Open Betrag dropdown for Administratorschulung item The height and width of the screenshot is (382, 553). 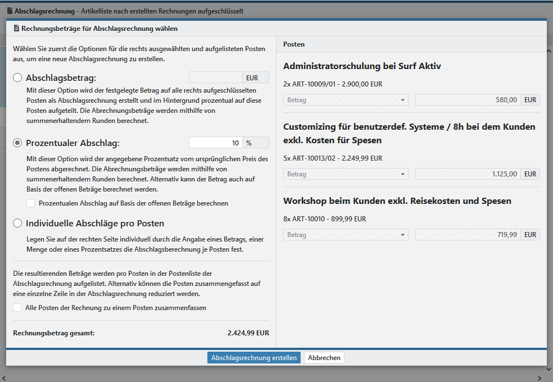click(x=345, y=100)
